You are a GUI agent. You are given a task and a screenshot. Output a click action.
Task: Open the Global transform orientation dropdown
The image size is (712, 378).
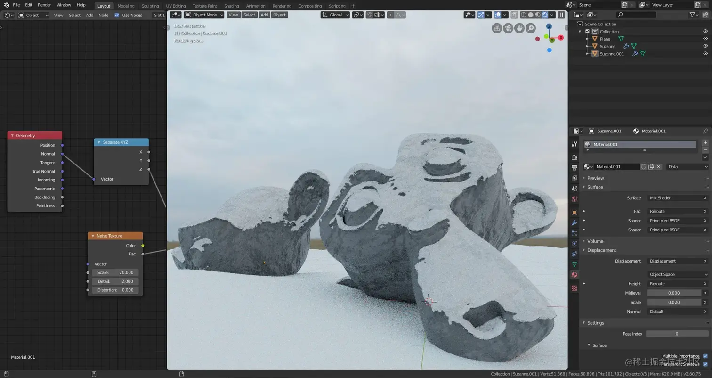click(335, 15)
